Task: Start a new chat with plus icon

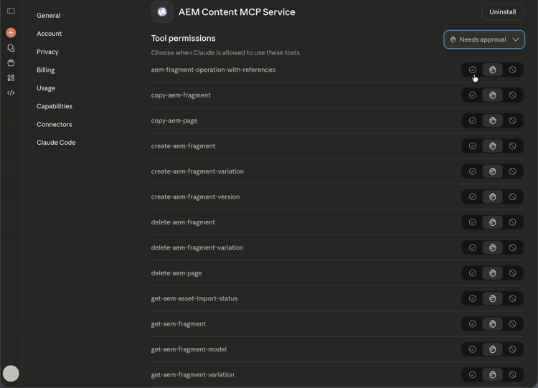Action: pos(11,33)
